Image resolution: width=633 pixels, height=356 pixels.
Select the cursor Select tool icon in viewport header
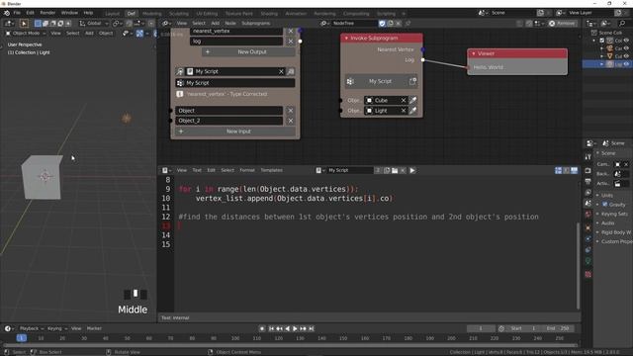pos(24,24)
